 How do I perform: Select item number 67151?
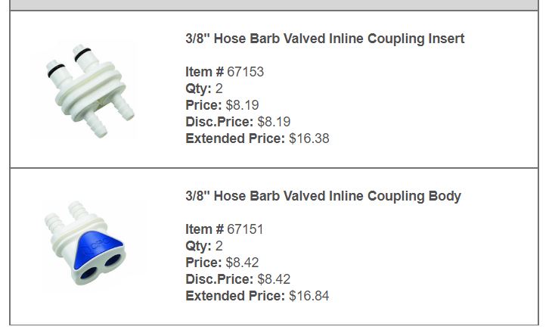pyautogui.click(x=245, y=229)
